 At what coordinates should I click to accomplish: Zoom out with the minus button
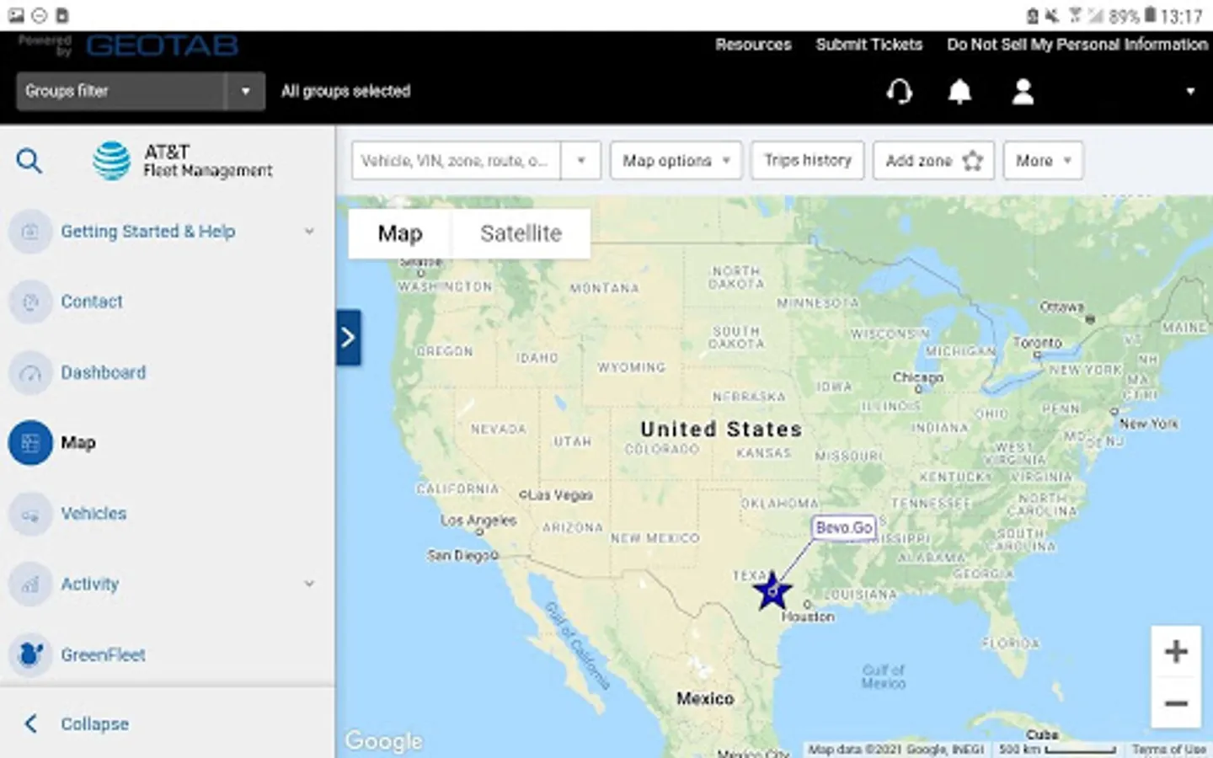click(1176, 703)
